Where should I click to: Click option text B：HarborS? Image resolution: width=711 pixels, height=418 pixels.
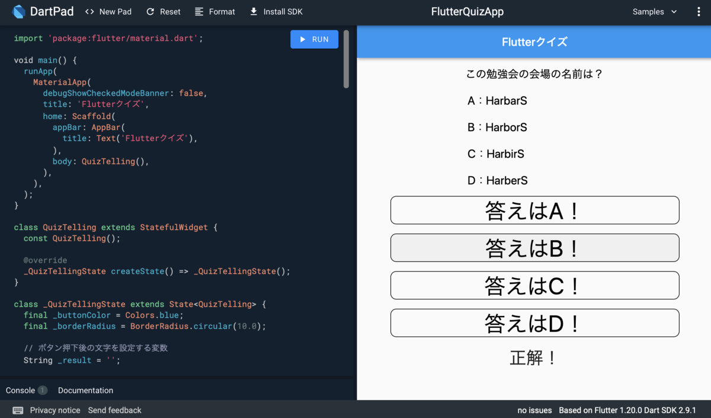pos(497,127)
